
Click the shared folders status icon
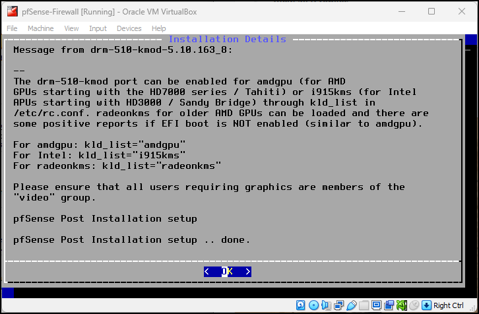[x=364, y=305]
